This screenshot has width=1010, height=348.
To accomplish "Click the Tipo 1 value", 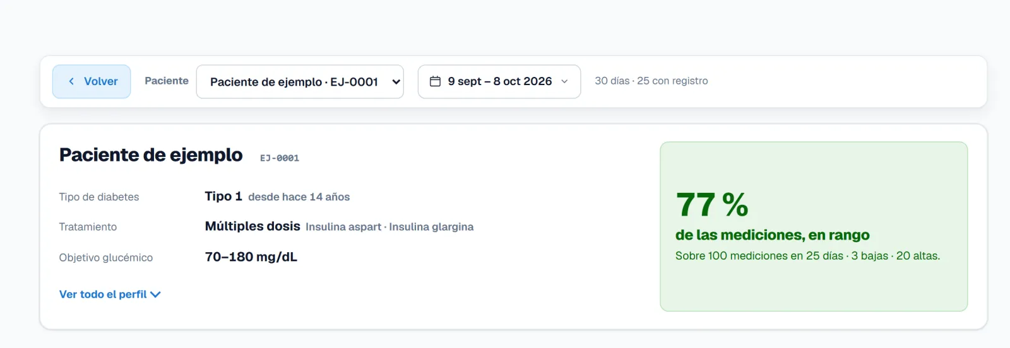I will click(x=223, y=197).
